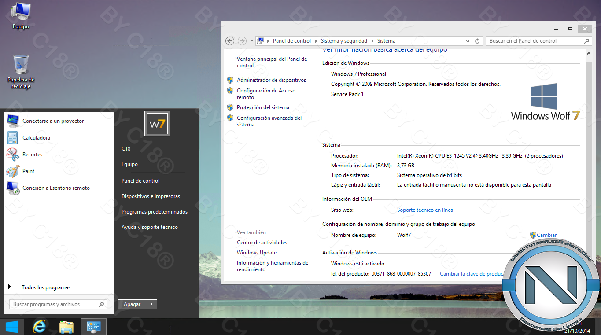The image size is (601, 335).
Task: Open Configuración de Acceso remoto
Action: coord(266,94)
